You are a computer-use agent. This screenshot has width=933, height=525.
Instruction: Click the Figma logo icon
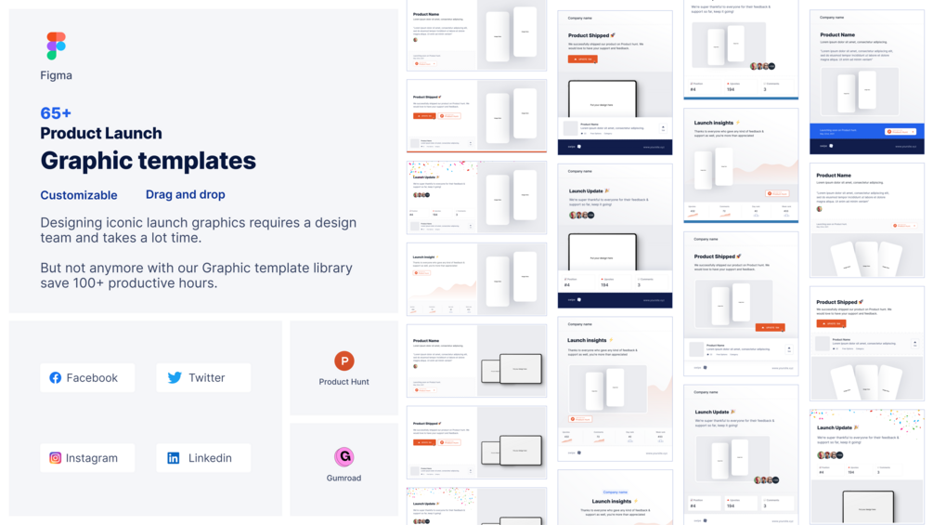[x=56, y=46]
